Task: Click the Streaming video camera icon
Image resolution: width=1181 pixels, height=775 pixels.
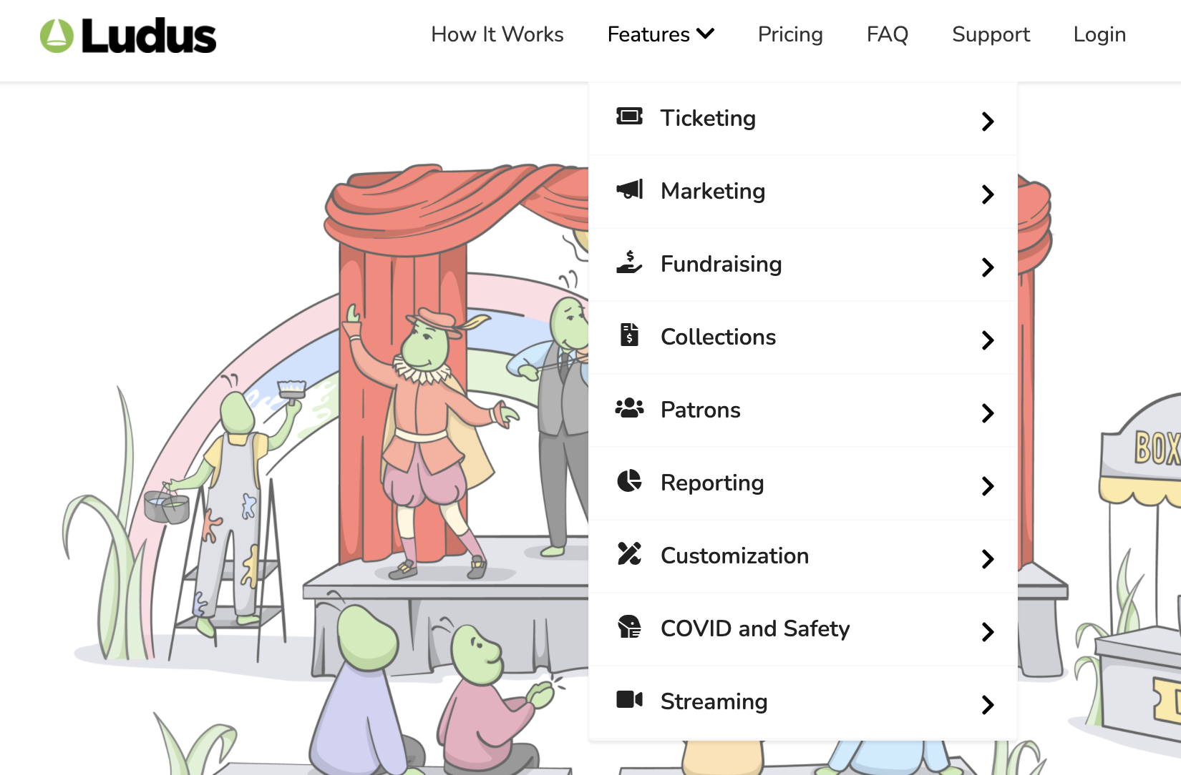Action: 629,700
